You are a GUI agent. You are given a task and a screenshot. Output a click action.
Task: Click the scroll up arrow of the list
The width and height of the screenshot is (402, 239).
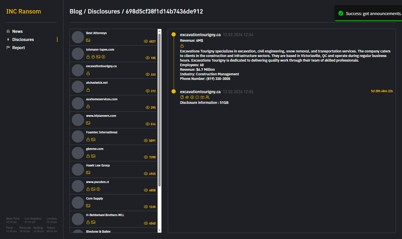pos(160,31)
